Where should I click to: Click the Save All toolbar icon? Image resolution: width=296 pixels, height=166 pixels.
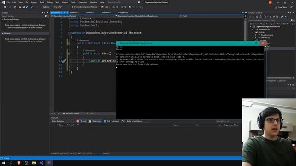[27, 7]
